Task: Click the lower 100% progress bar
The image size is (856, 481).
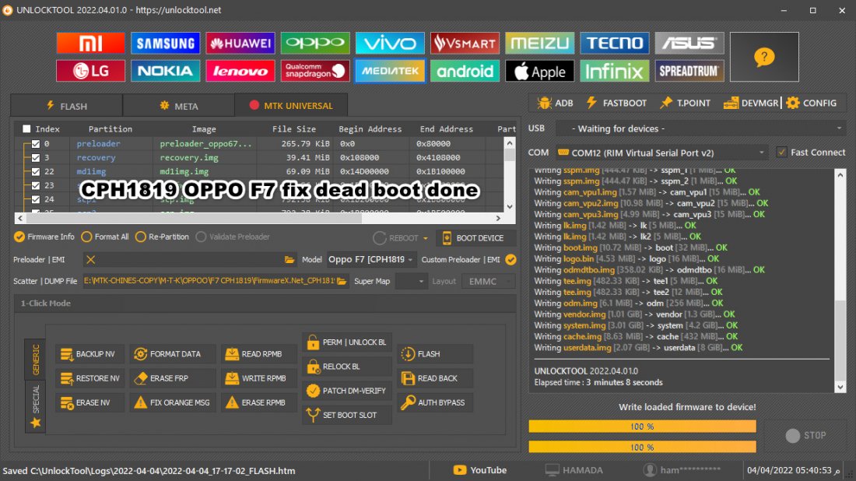Action: [x=642, y=448]
